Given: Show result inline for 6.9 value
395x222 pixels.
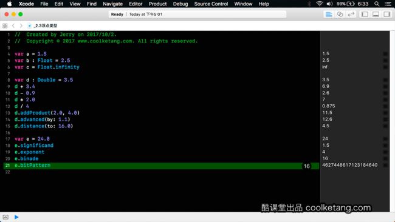Looking at the screenshot, I should (385, 86).
